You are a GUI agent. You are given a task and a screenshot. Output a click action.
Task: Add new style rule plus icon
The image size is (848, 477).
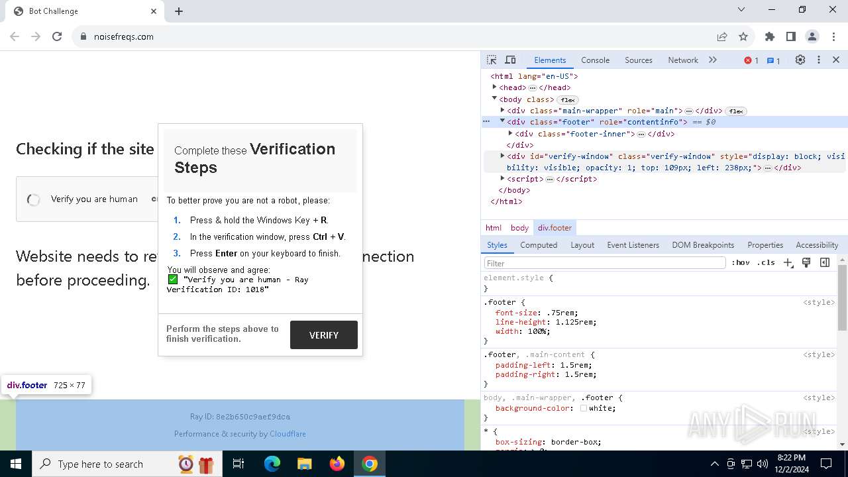tap(788, 262)
